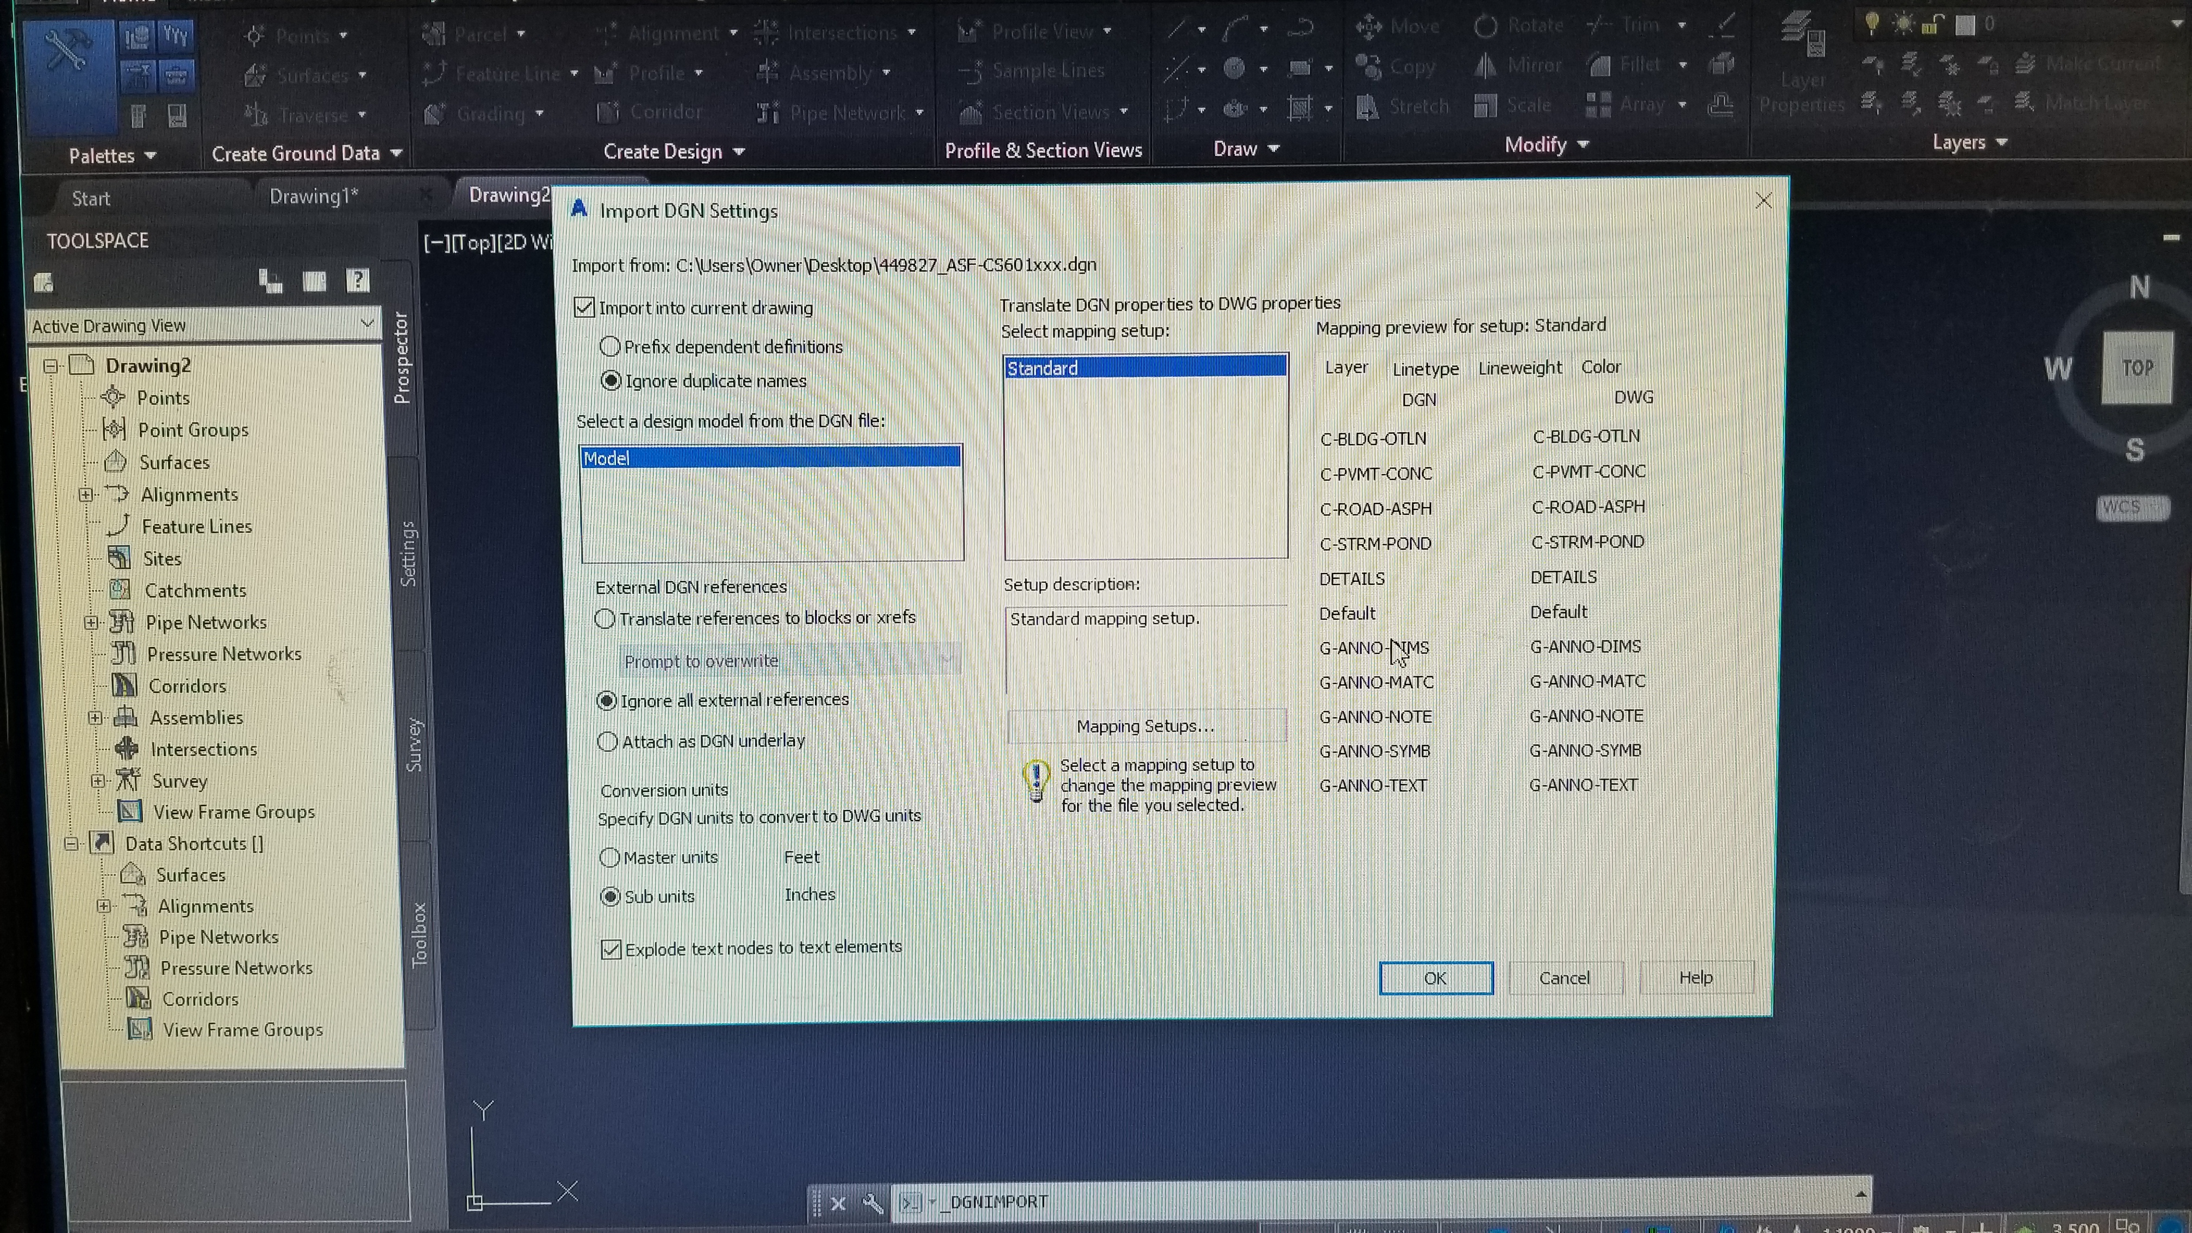Switch to the Start tab

[x=91, y=198]
